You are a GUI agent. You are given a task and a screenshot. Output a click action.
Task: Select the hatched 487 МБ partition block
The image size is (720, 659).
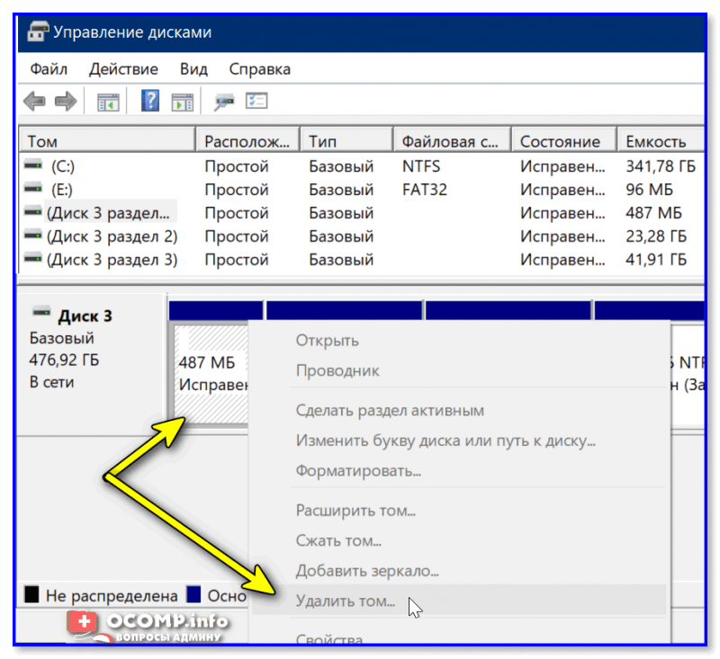pos(211,373)
